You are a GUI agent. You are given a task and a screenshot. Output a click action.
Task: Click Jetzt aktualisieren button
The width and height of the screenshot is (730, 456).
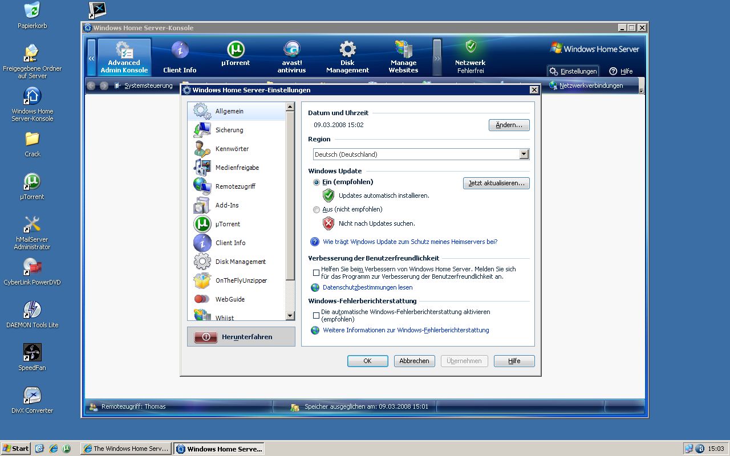(496, 183)
